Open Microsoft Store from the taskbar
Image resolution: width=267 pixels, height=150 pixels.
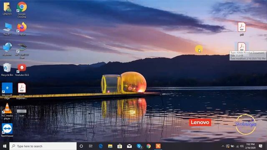[x=120, y=146]
